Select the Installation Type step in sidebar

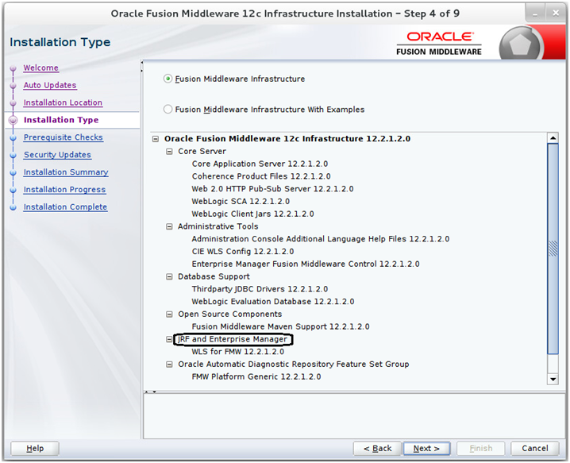click(61, 120)
